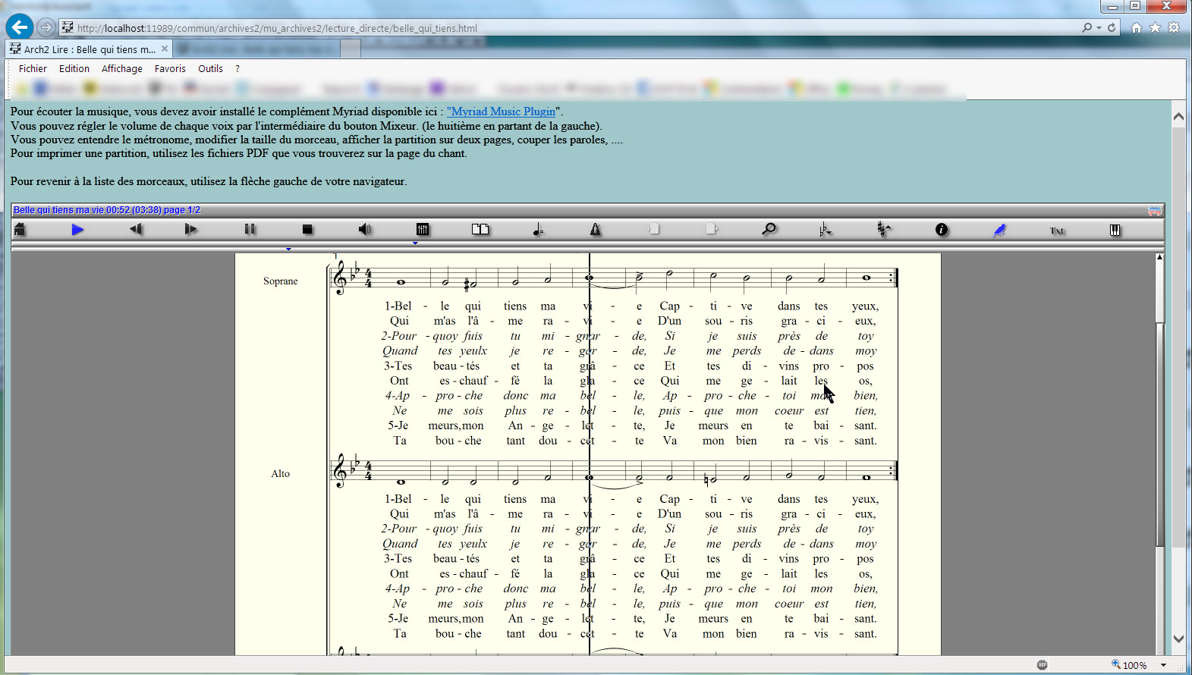Open browser settings gear icon
The height and width of the screenshot is (675, 1192).
tap(1174, 27)
